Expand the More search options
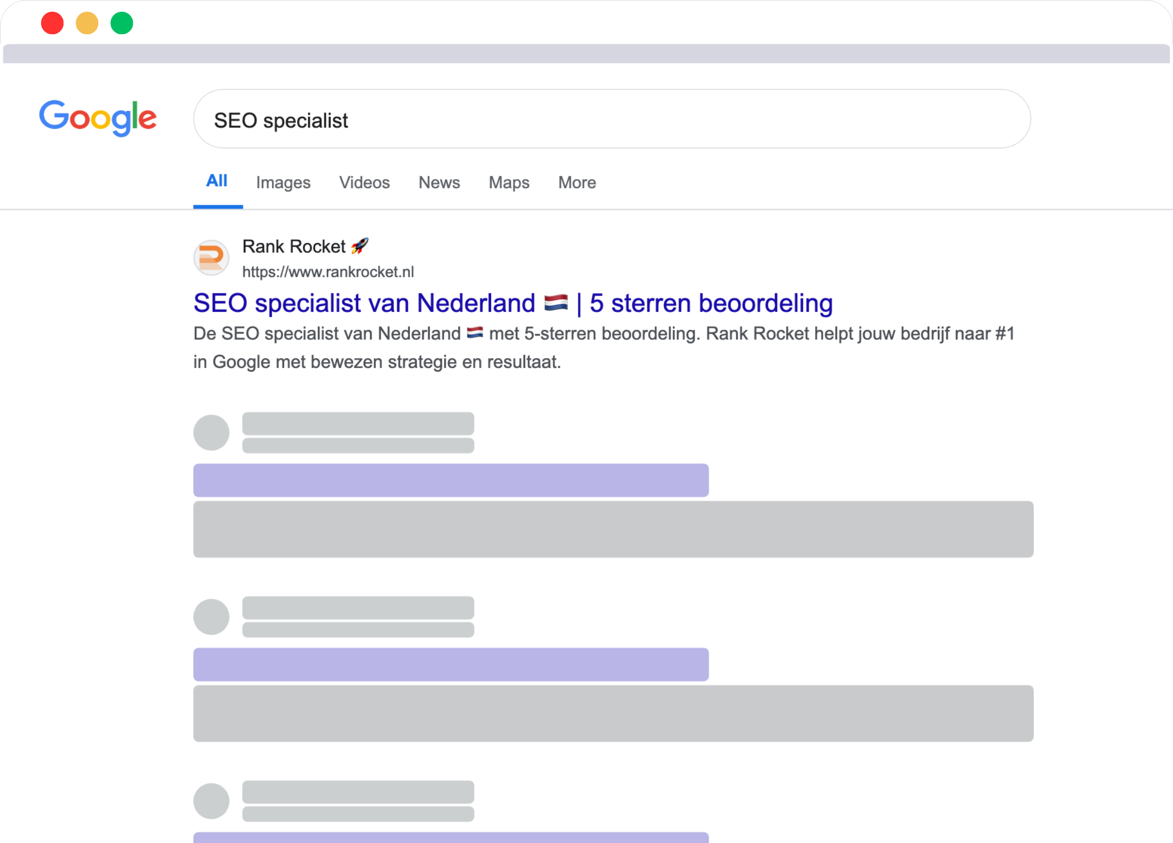This screenshot has height=843, width=1173. point(577,182)
